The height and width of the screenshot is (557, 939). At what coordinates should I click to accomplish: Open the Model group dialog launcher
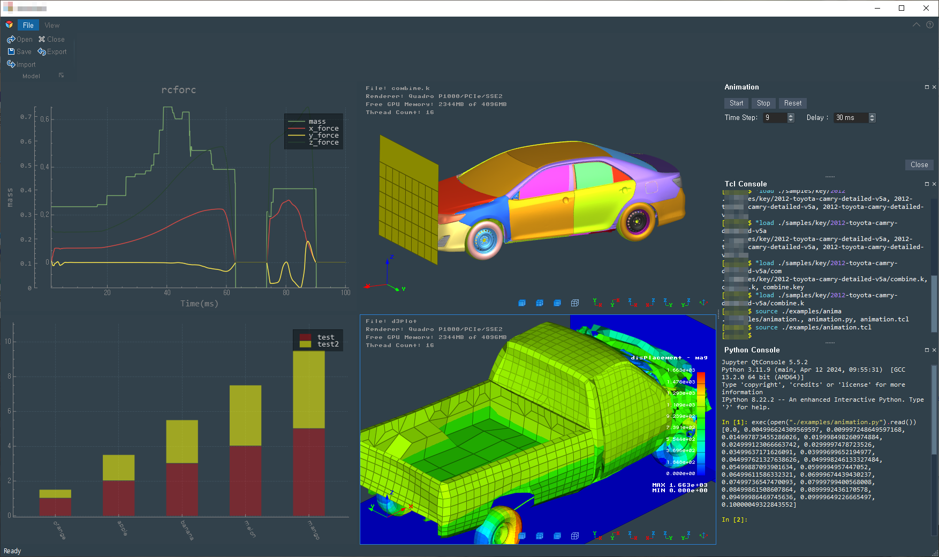pos(61,76)
